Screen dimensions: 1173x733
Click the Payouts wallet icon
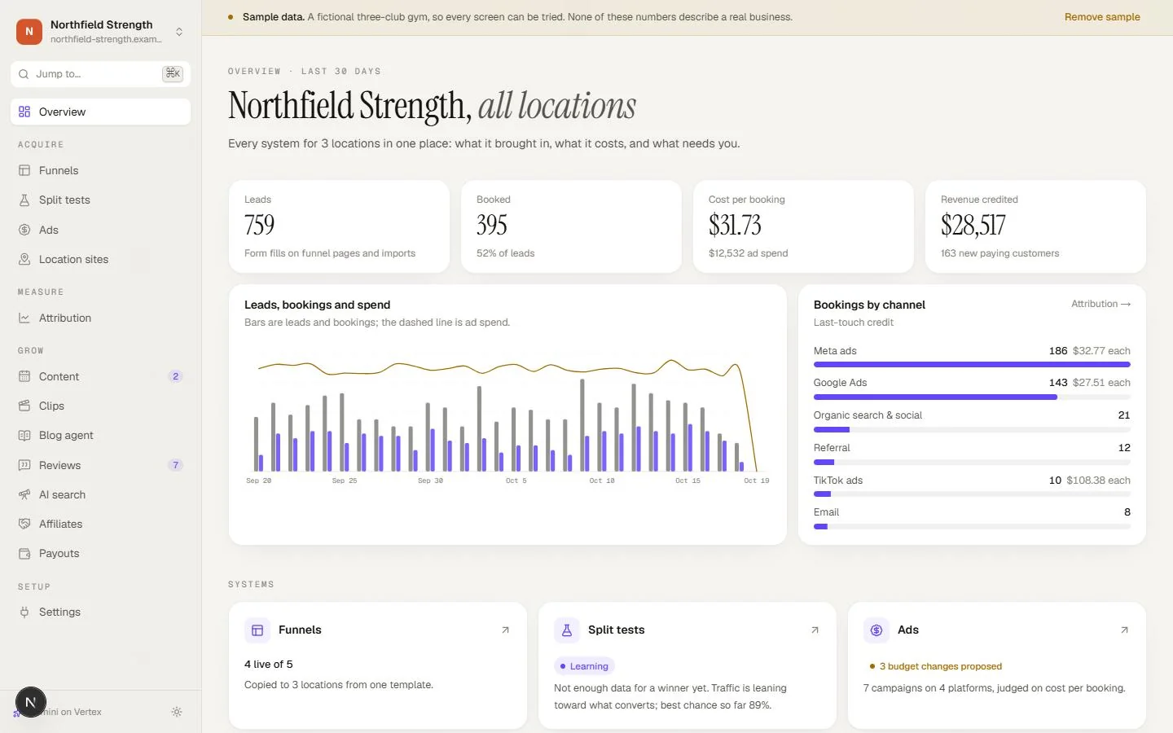pos(24,553)
